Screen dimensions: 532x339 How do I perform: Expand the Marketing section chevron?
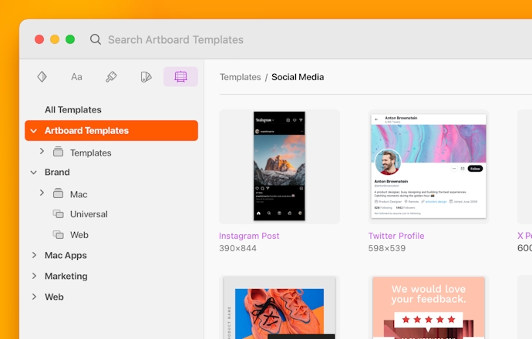(x=34, y=276)
